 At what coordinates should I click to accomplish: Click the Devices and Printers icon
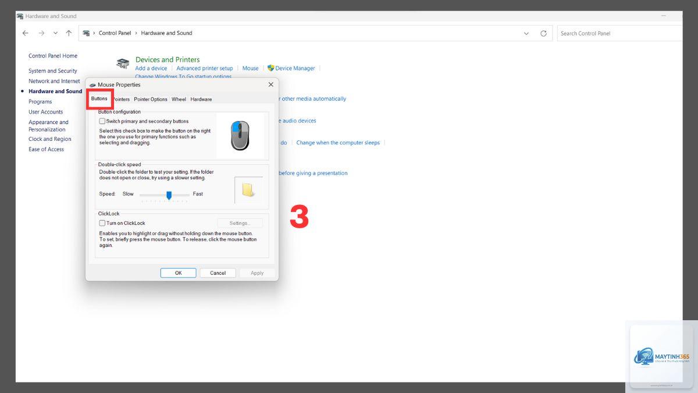123,63
